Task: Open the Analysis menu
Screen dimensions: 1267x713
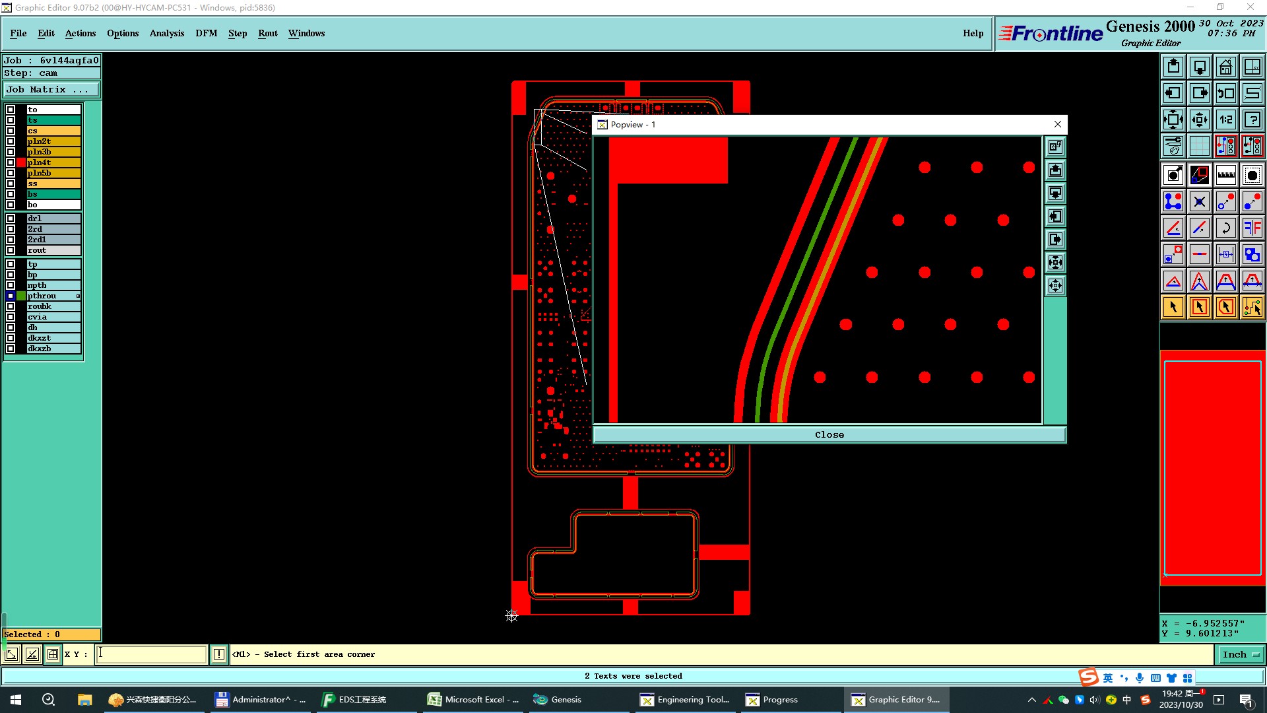Action: [x=166, y=33]
